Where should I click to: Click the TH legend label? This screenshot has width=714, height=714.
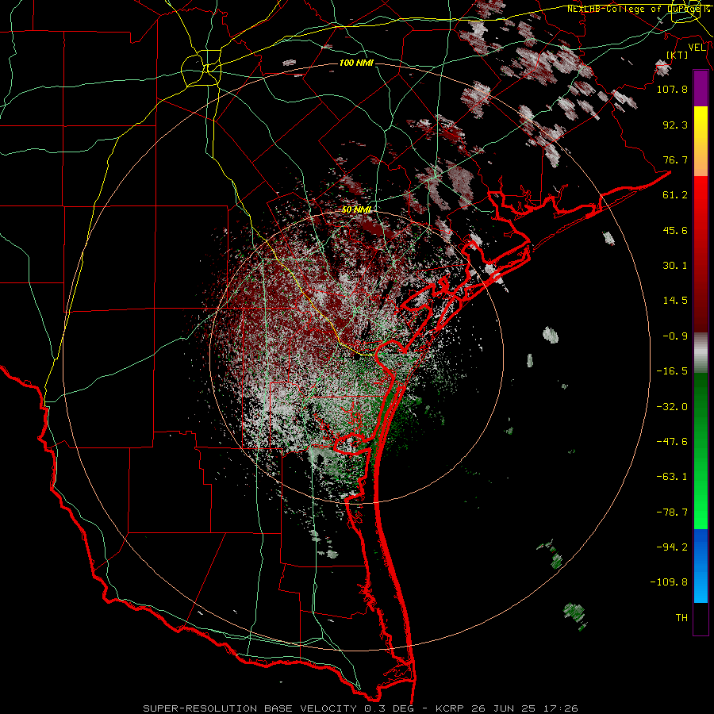click(681, 618)
